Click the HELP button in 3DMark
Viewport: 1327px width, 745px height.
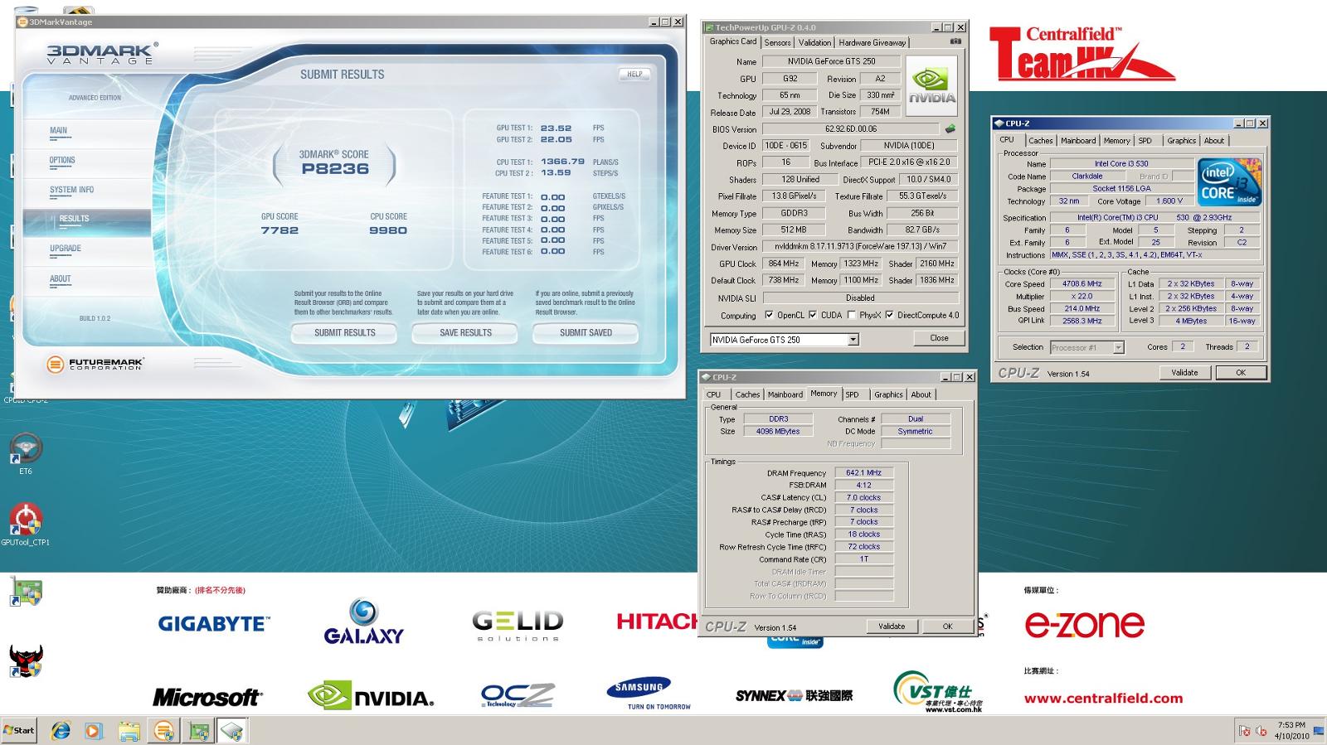[x=634, y=75]
